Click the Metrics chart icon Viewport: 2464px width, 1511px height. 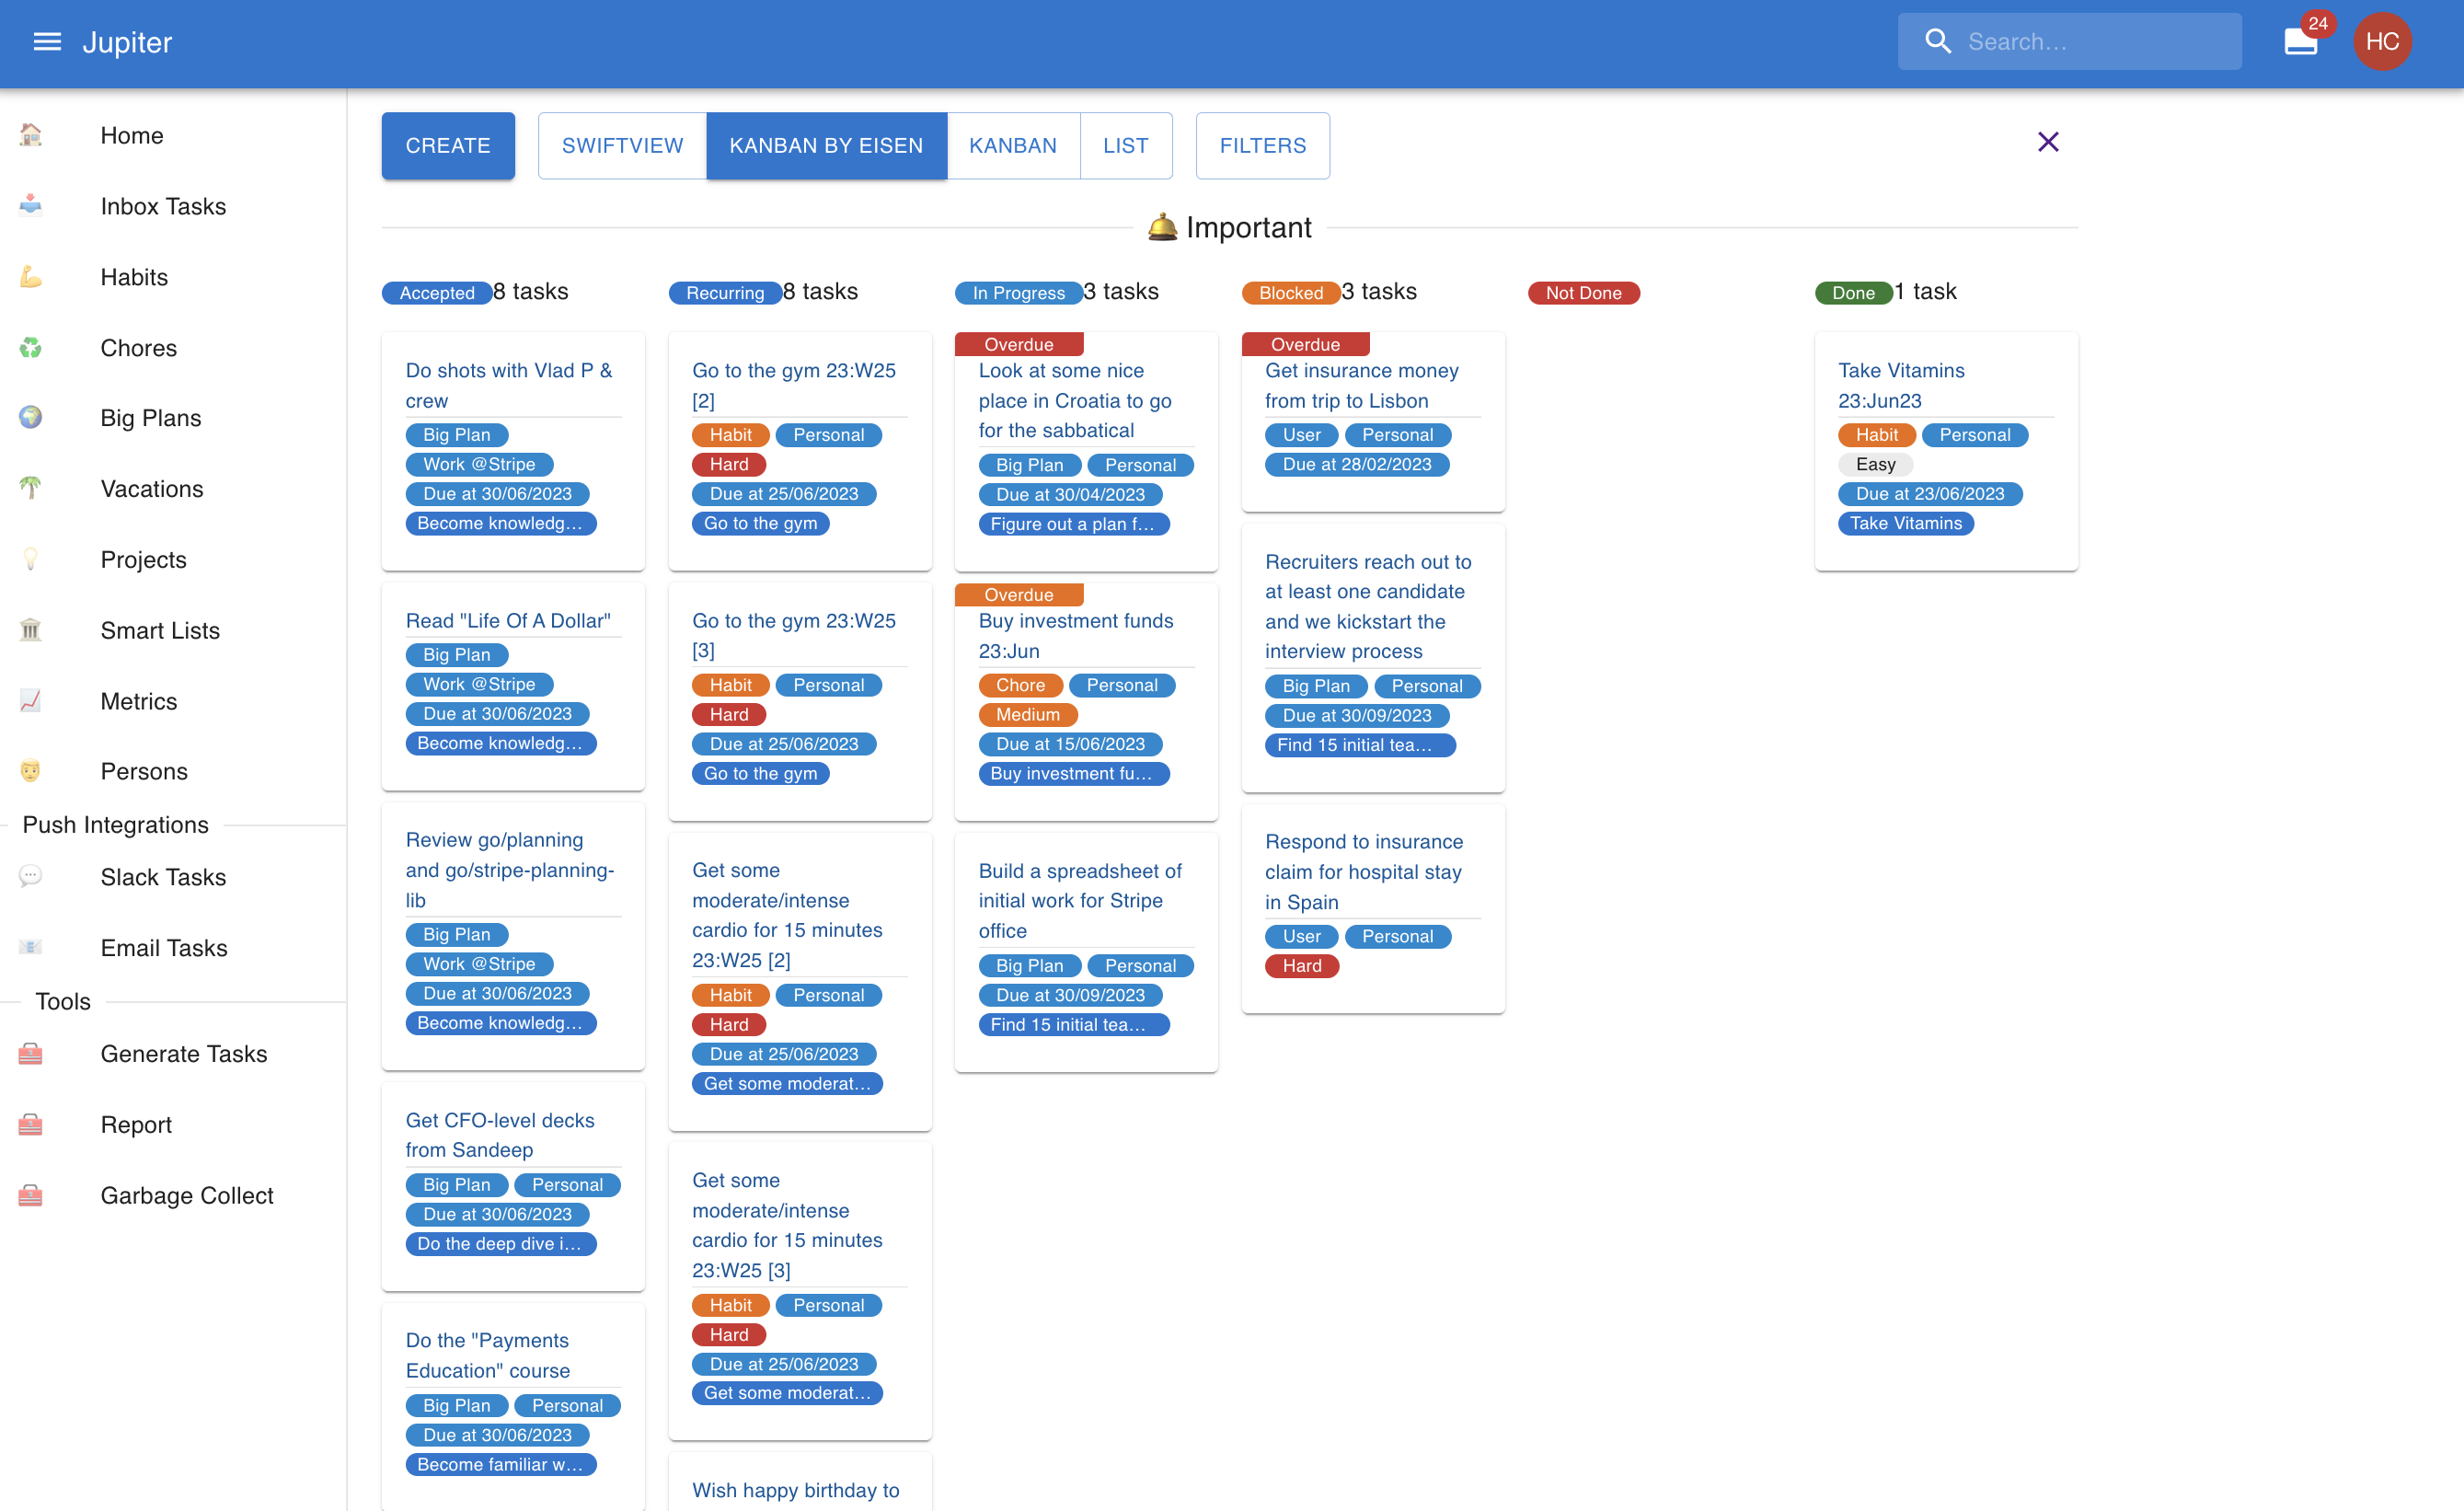(31, 700)
